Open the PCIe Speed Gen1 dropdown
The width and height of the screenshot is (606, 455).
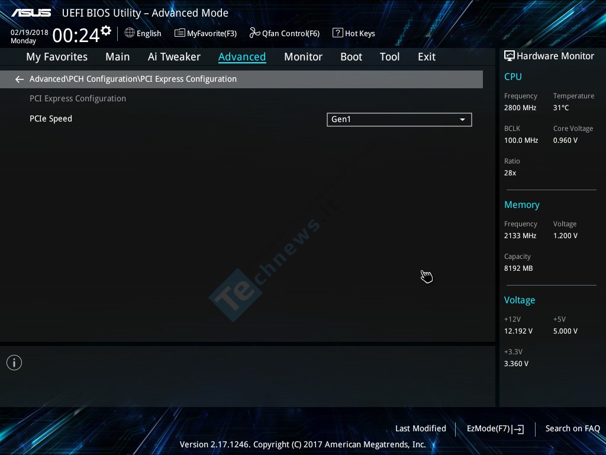(399, 120)
